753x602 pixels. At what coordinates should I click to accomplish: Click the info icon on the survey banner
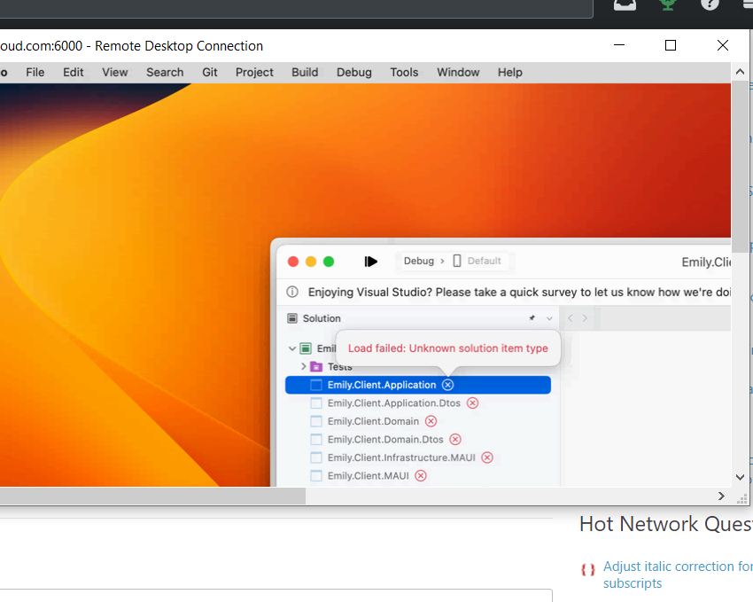(293, 291)
